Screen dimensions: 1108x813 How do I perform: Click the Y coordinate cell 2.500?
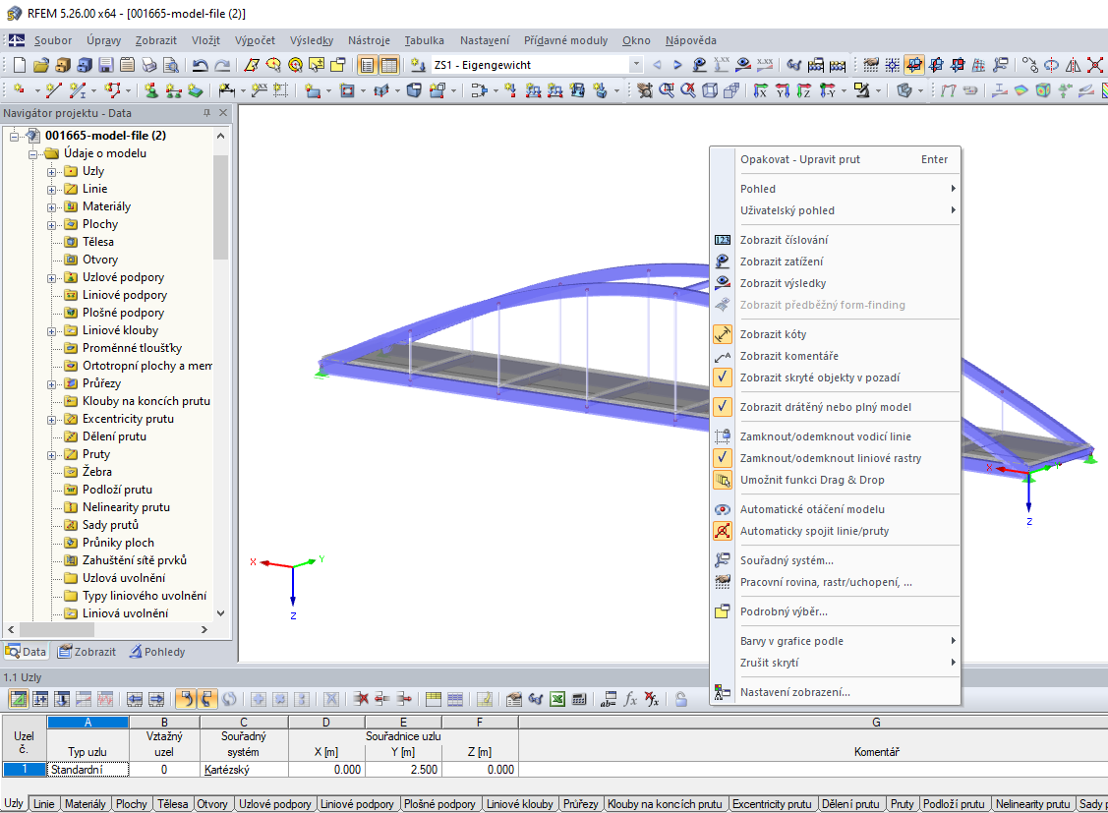pyautogui.click(x=403, y=770)
